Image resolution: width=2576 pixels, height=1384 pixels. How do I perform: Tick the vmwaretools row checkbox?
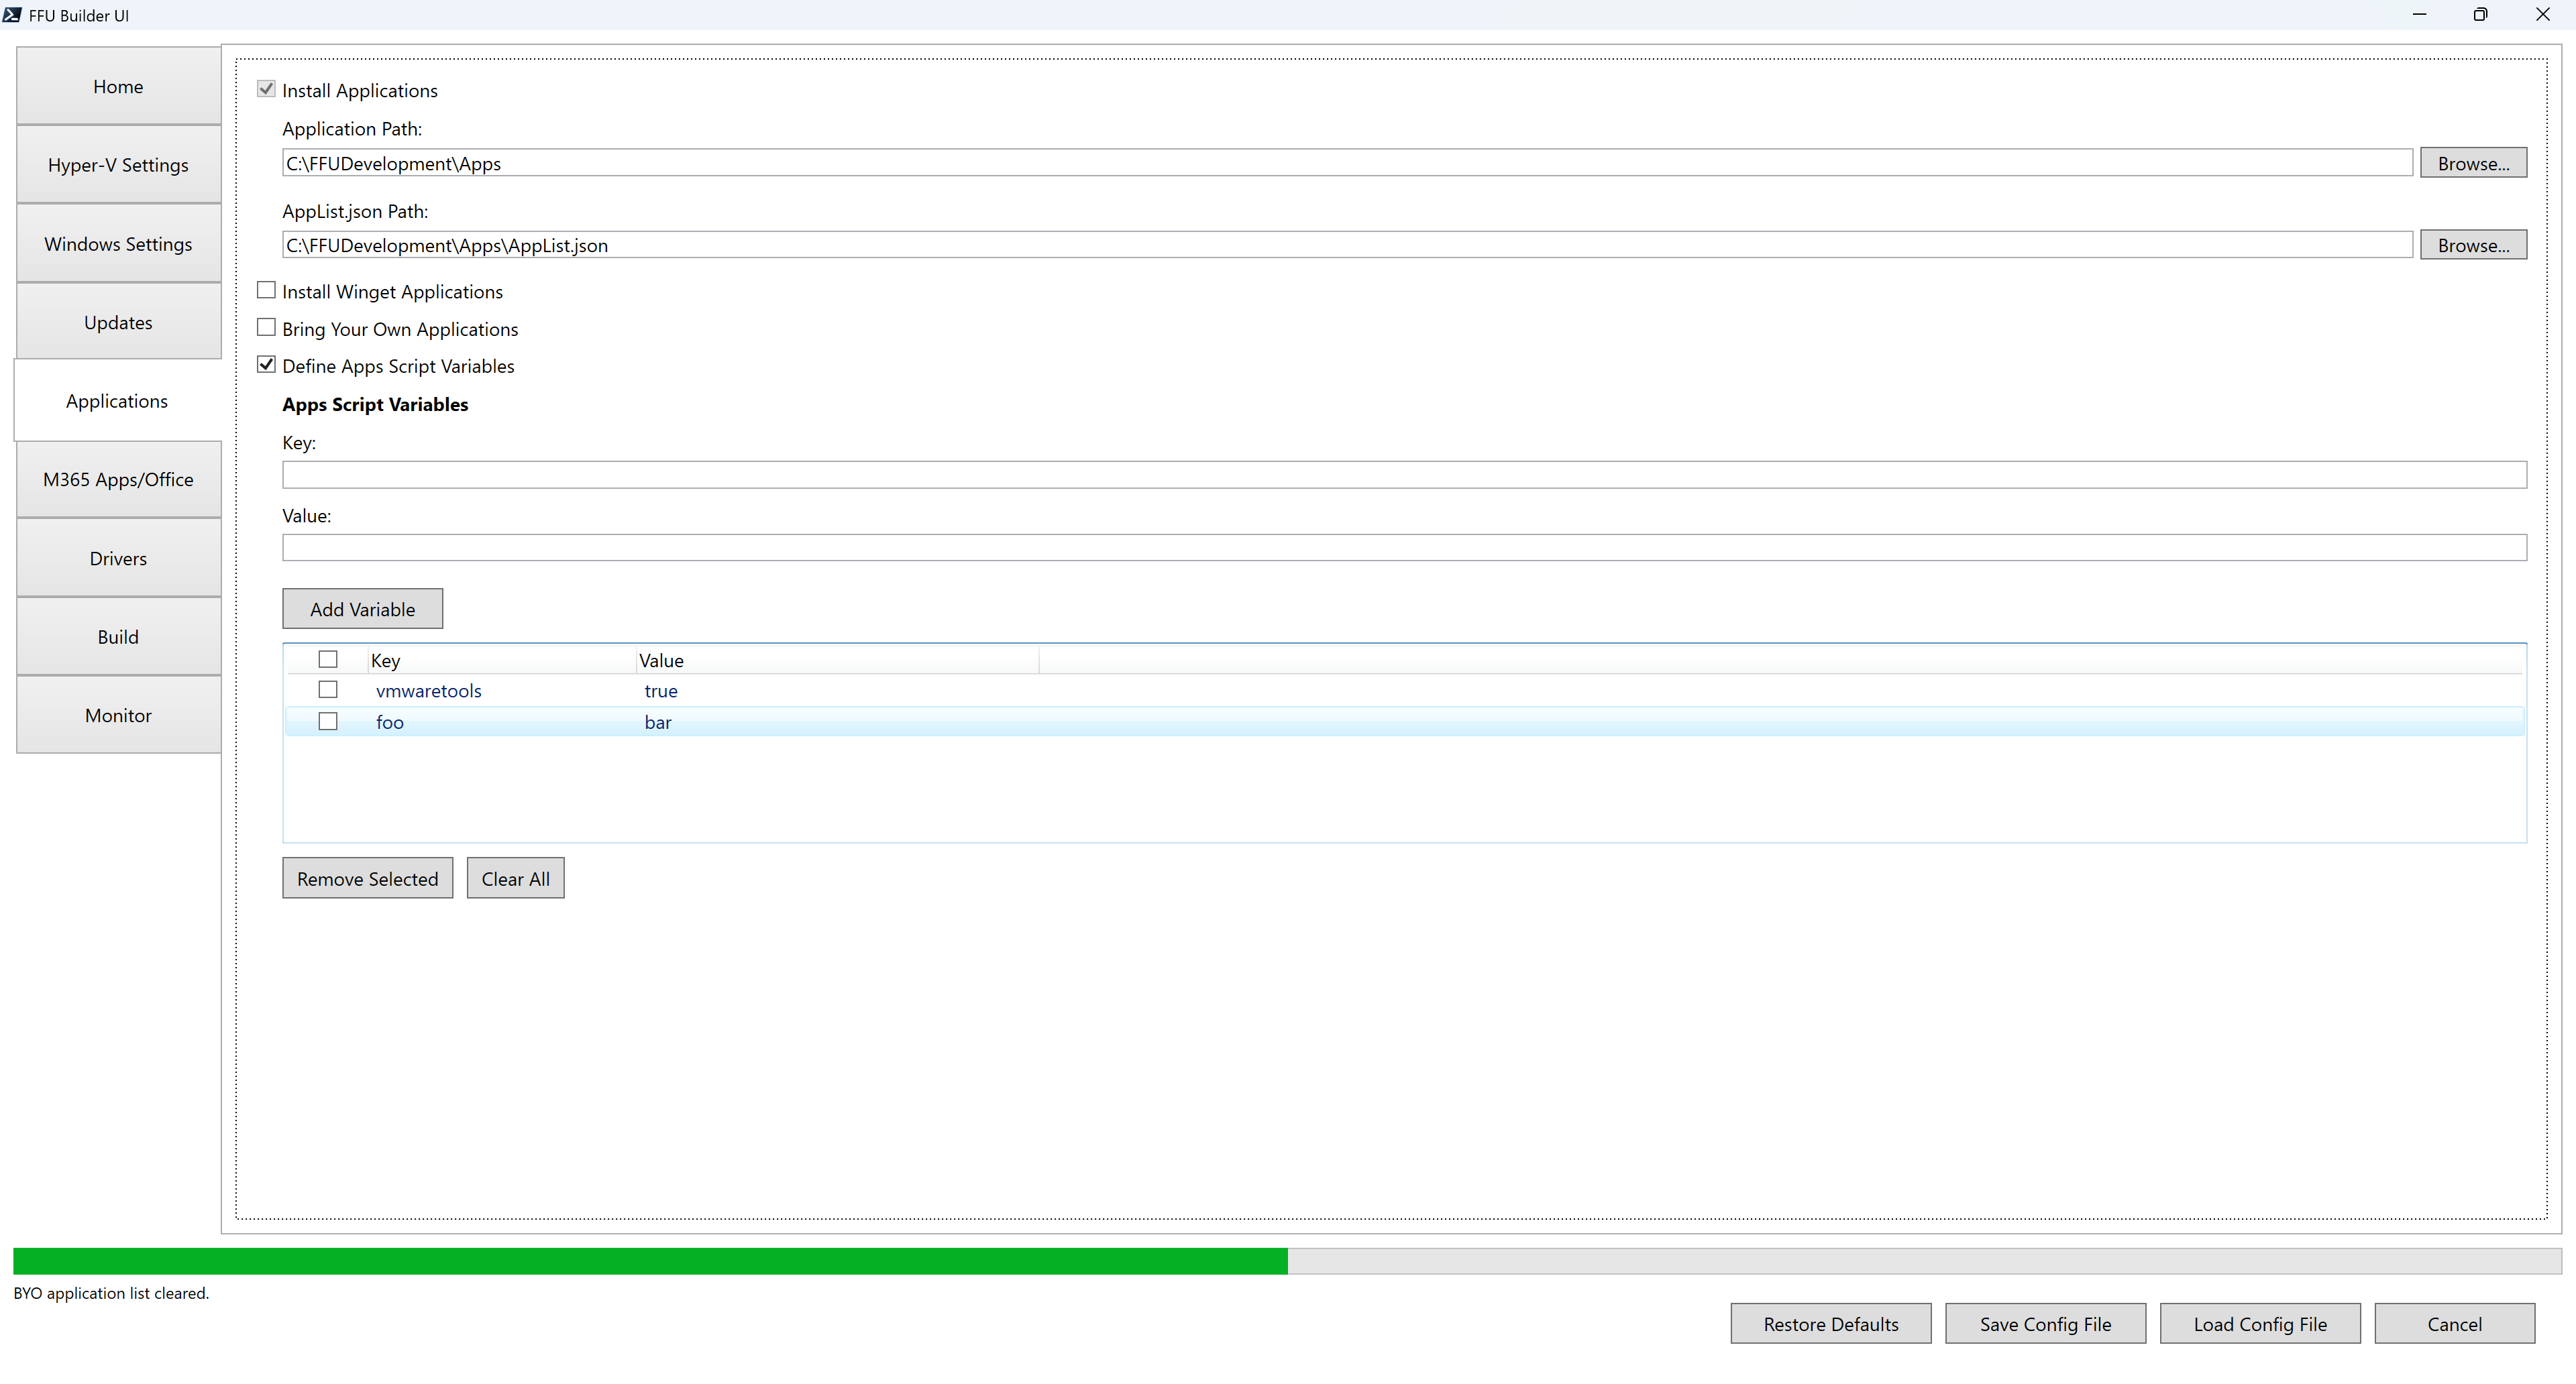tap(328, 689)
